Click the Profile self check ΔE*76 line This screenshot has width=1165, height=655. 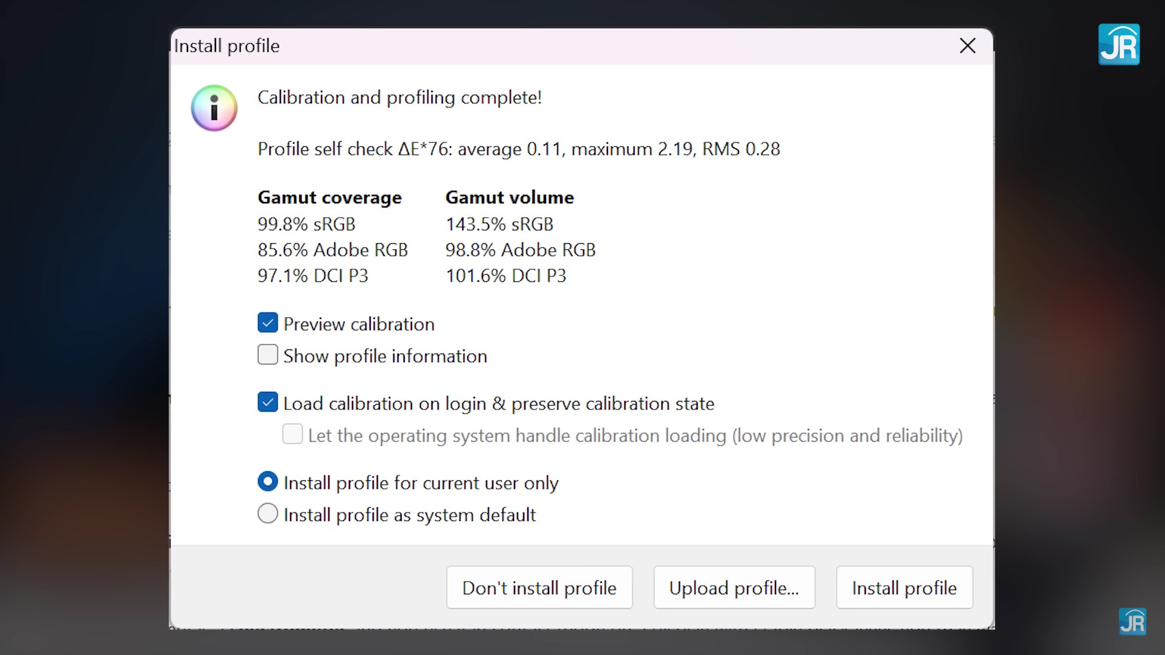click(x=518, y=149)
